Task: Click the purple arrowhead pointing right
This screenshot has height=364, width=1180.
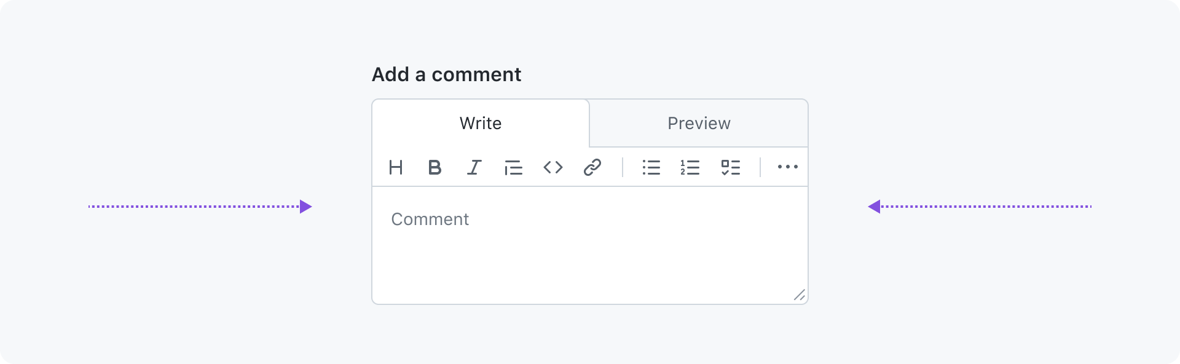Action: click(305, 207)
